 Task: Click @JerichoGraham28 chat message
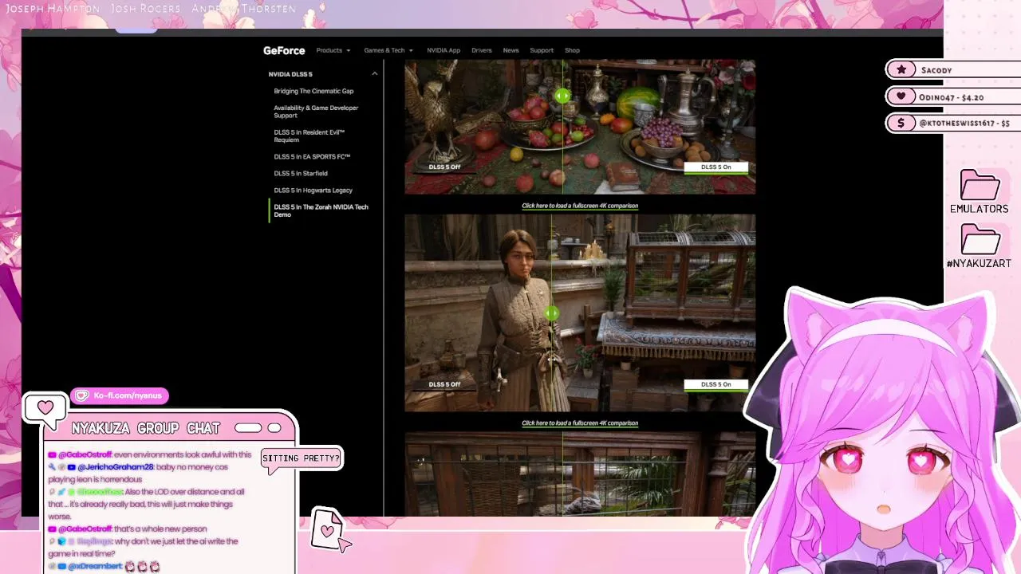[138, 473]
